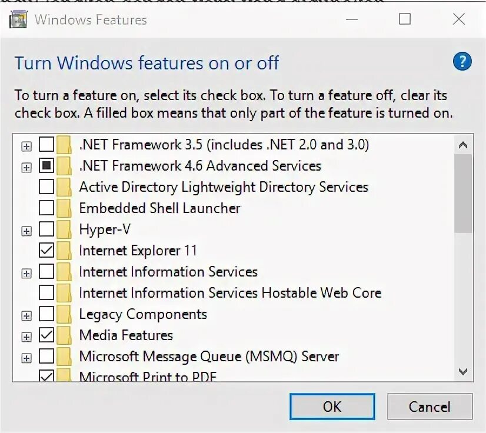Toggle .NET Framework 4.6 Advanced Services checkbox

pos(46,166)
